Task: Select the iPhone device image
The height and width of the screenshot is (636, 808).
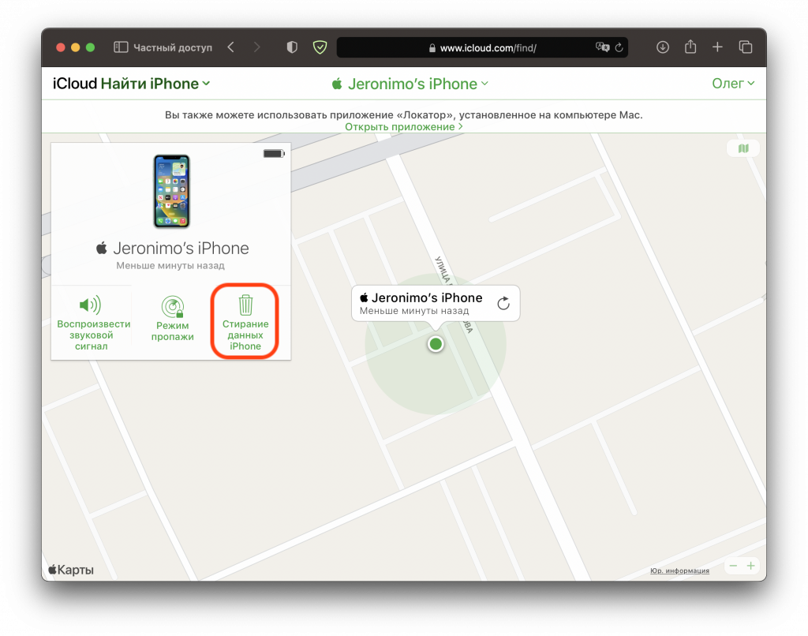Action: pos(171,191)
